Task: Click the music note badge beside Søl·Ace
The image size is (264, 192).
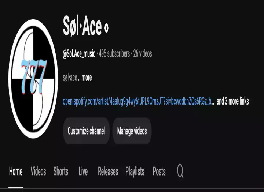Action: coord(106,28)
